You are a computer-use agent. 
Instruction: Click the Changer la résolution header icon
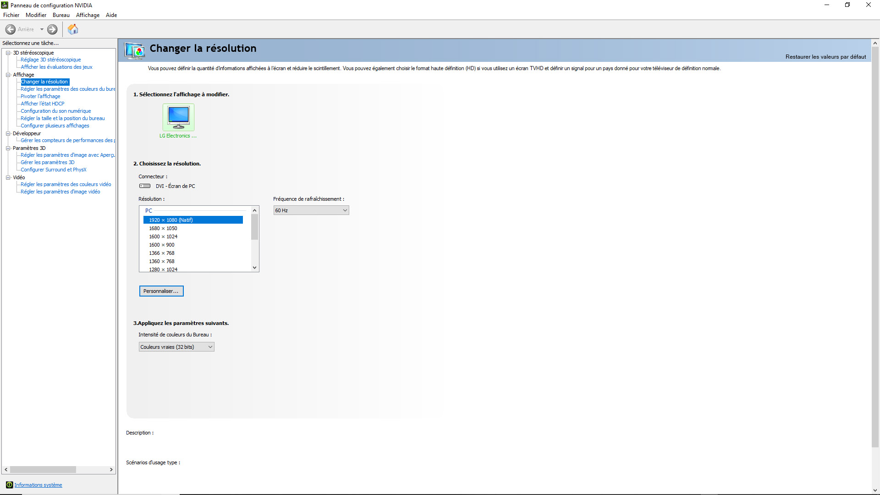click(135, 50)
